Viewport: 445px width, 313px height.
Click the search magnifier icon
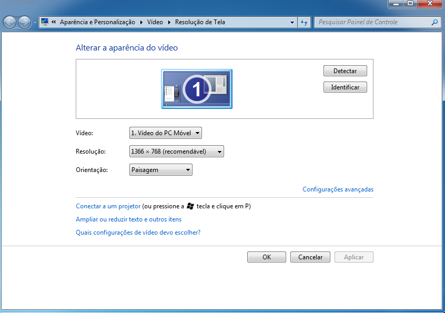434,22
